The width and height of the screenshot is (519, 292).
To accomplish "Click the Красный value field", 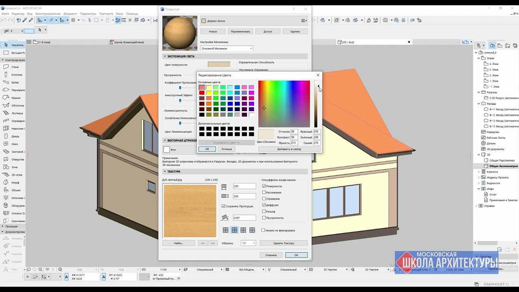I will 316,131.
